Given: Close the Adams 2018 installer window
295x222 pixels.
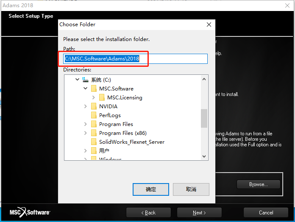Looking at the screenshot, I should point(287,5).
